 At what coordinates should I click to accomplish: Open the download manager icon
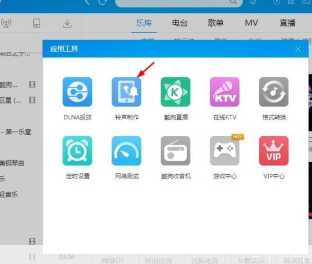67,23
